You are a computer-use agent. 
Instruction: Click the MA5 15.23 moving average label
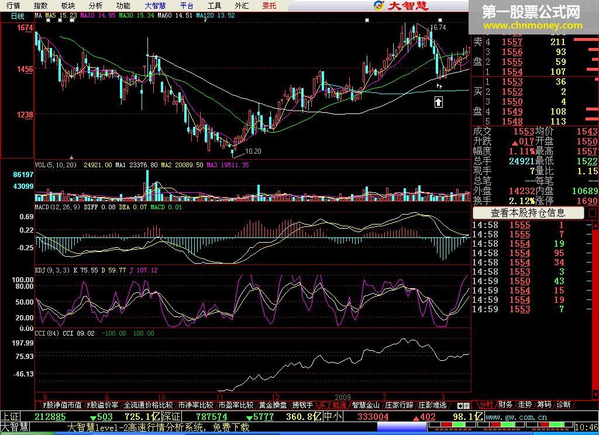click(x=61, y=15)
